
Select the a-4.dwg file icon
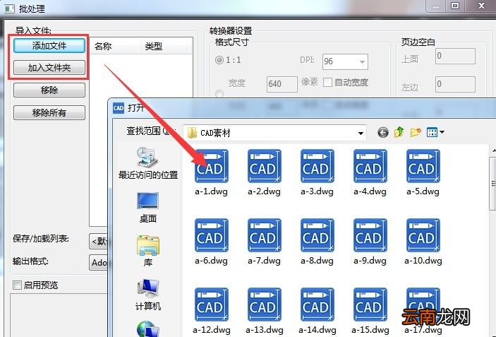click(x=370, y=166)
